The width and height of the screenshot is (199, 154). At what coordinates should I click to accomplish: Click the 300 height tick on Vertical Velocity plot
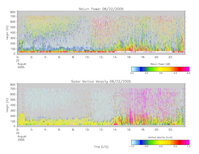pos(13,111)
